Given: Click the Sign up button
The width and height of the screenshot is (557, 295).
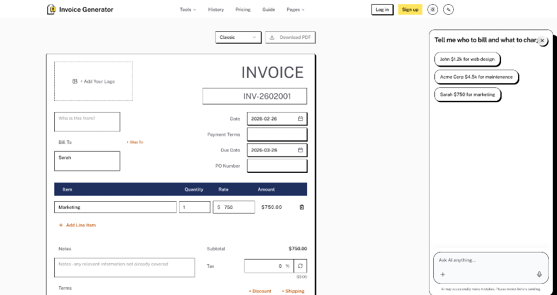Looking at the screenshot, I should coord(410,9).
